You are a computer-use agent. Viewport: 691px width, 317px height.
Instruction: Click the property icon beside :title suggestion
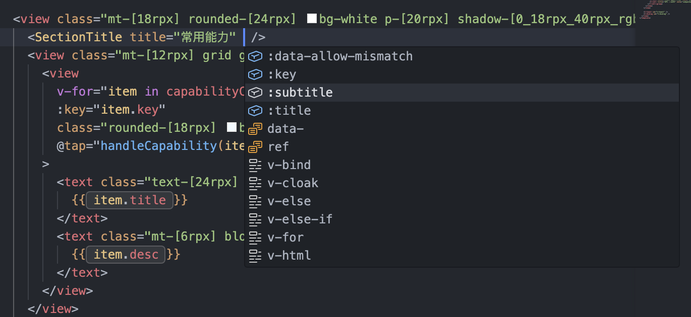[x=256, y=111]
